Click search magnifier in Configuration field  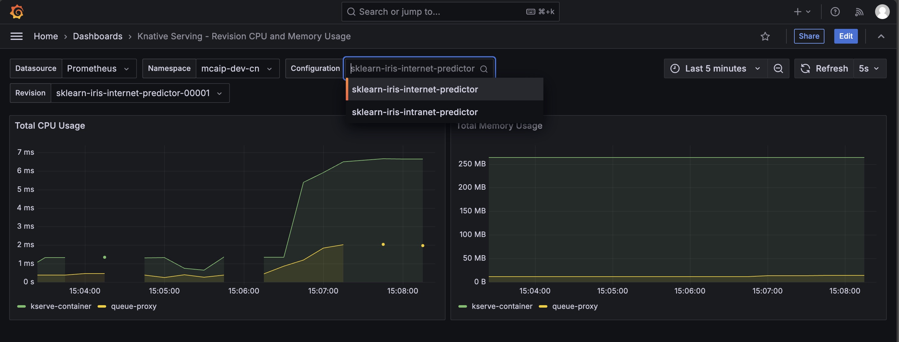point(484,69)
